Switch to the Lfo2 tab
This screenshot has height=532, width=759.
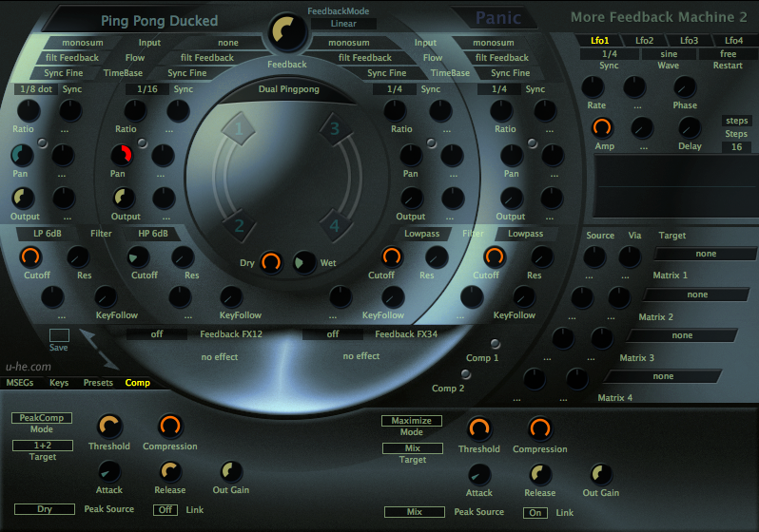click(644, 41)
